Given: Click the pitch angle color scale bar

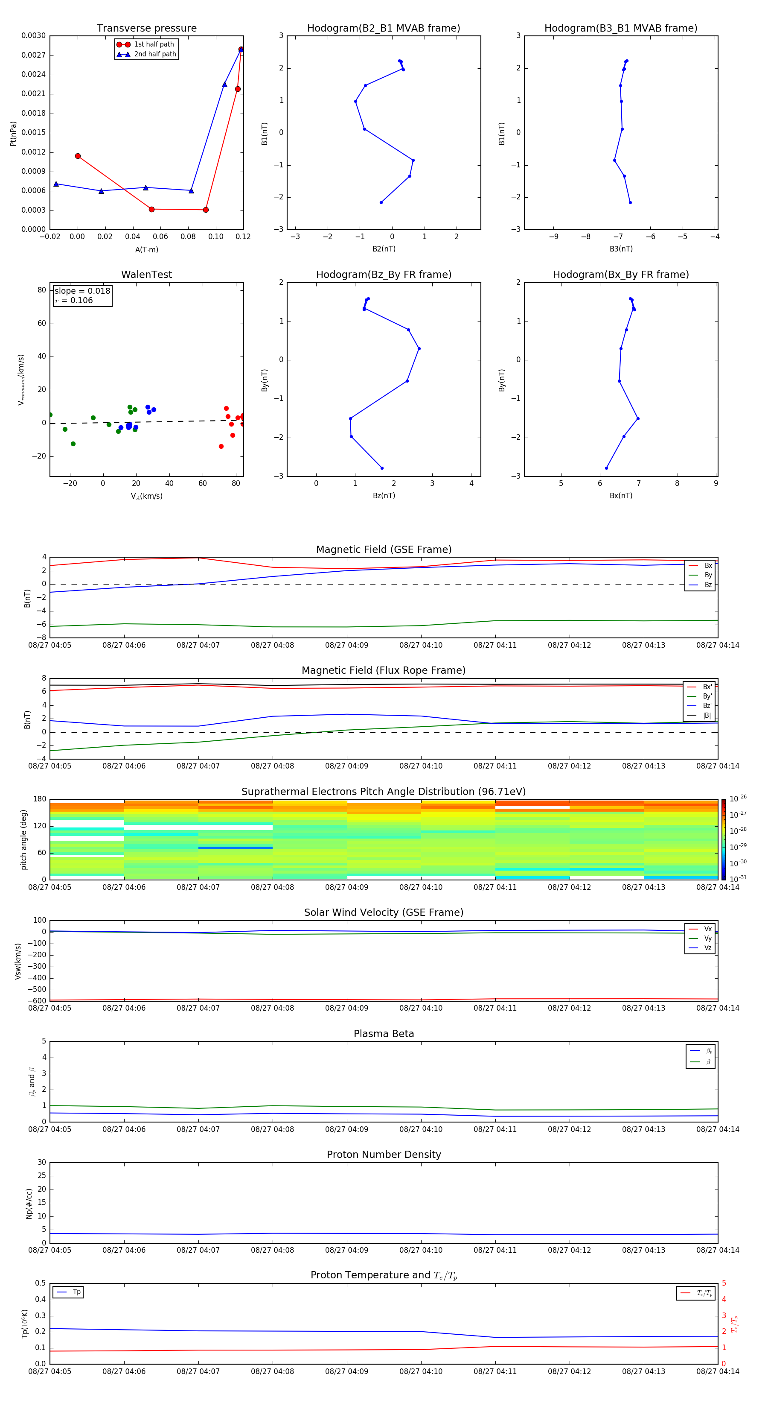Looking at the screenshot, I should click(724, 839).
